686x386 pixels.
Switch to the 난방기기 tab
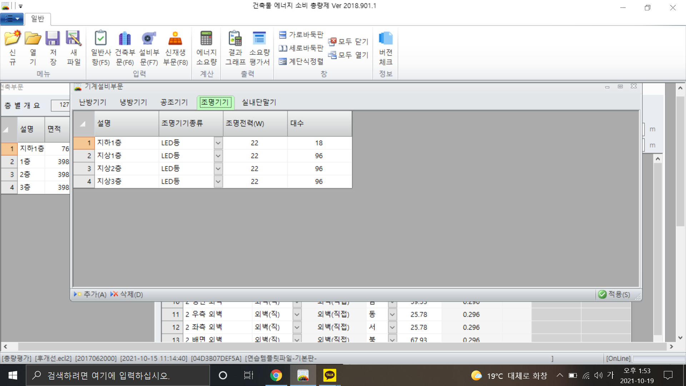93,103
